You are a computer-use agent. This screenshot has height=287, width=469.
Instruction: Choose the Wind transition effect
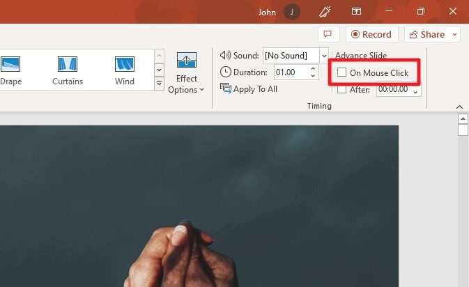point(125,70)
